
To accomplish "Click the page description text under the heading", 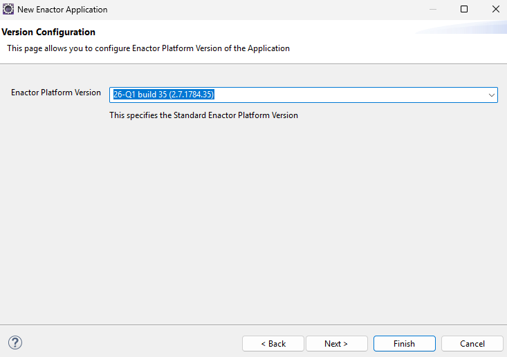I will point(148,48).
